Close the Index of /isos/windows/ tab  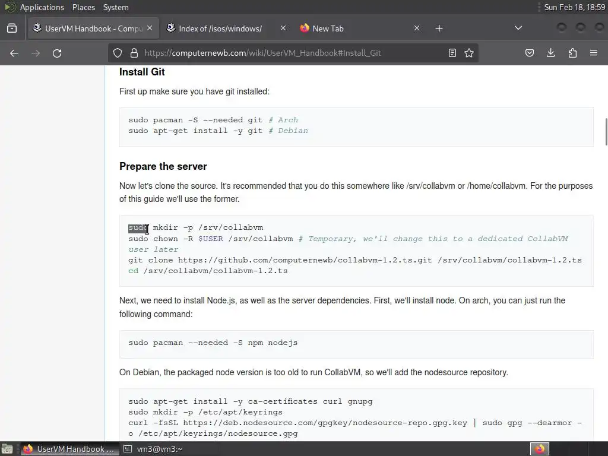tap(283, 28)
